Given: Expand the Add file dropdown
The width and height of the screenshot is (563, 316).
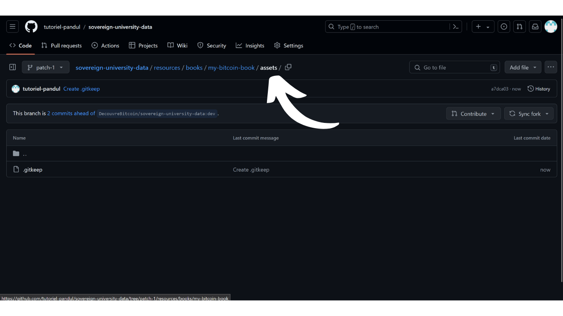Looking at the screenshot, I should click(x=523, y=67).
